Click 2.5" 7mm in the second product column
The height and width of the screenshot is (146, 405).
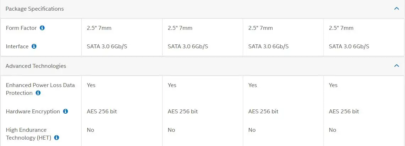click(180, 28)
